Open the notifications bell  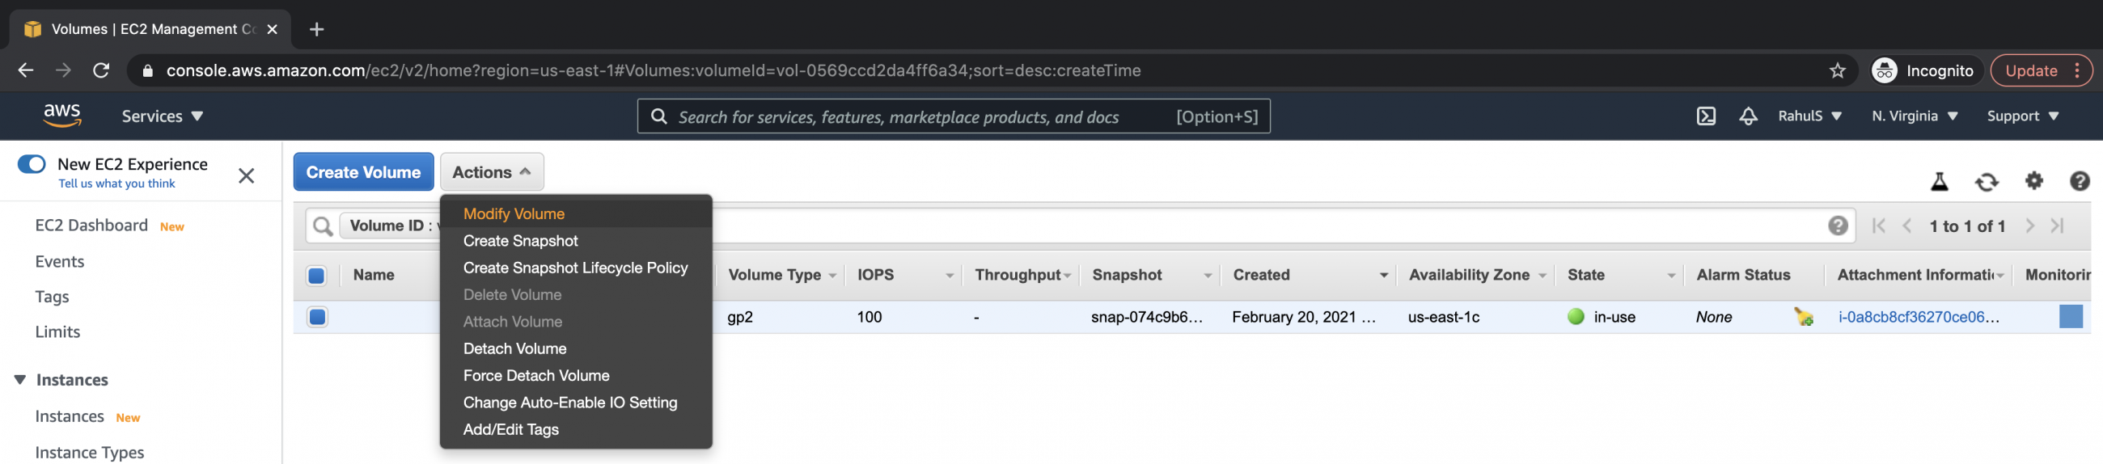1748,116
